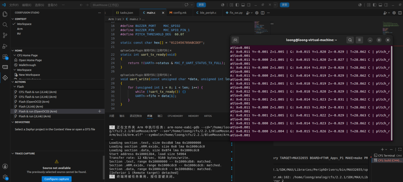Click the search icon in terminal window
Viewport: 403px width, 182px height.
pos(350,40)
